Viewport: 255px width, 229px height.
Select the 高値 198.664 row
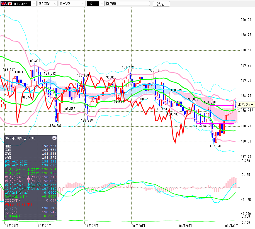coord(31,150)
